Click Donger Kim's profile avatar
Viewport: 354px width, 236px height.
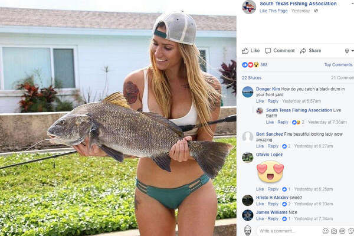[248, 92]
